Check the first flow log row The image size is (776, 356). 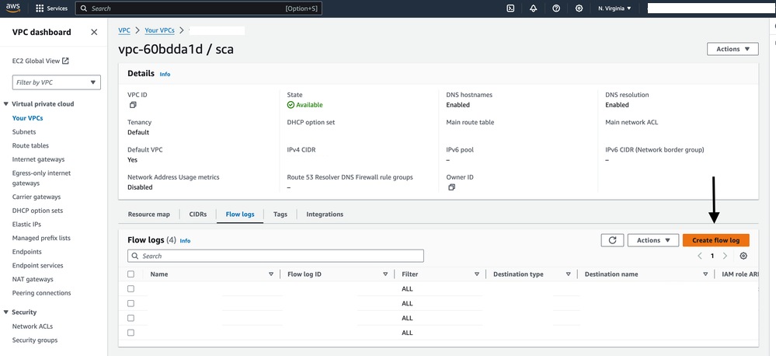[x=130, y=288]
